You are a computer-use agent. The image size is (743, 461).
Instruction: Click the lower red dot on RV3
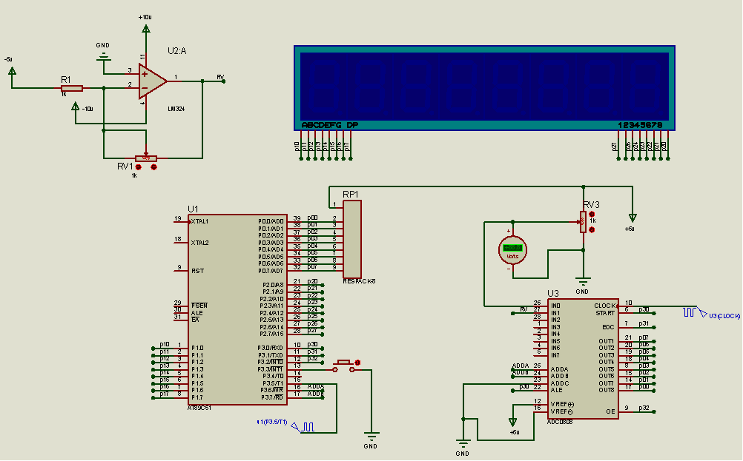tap(592, 230)
